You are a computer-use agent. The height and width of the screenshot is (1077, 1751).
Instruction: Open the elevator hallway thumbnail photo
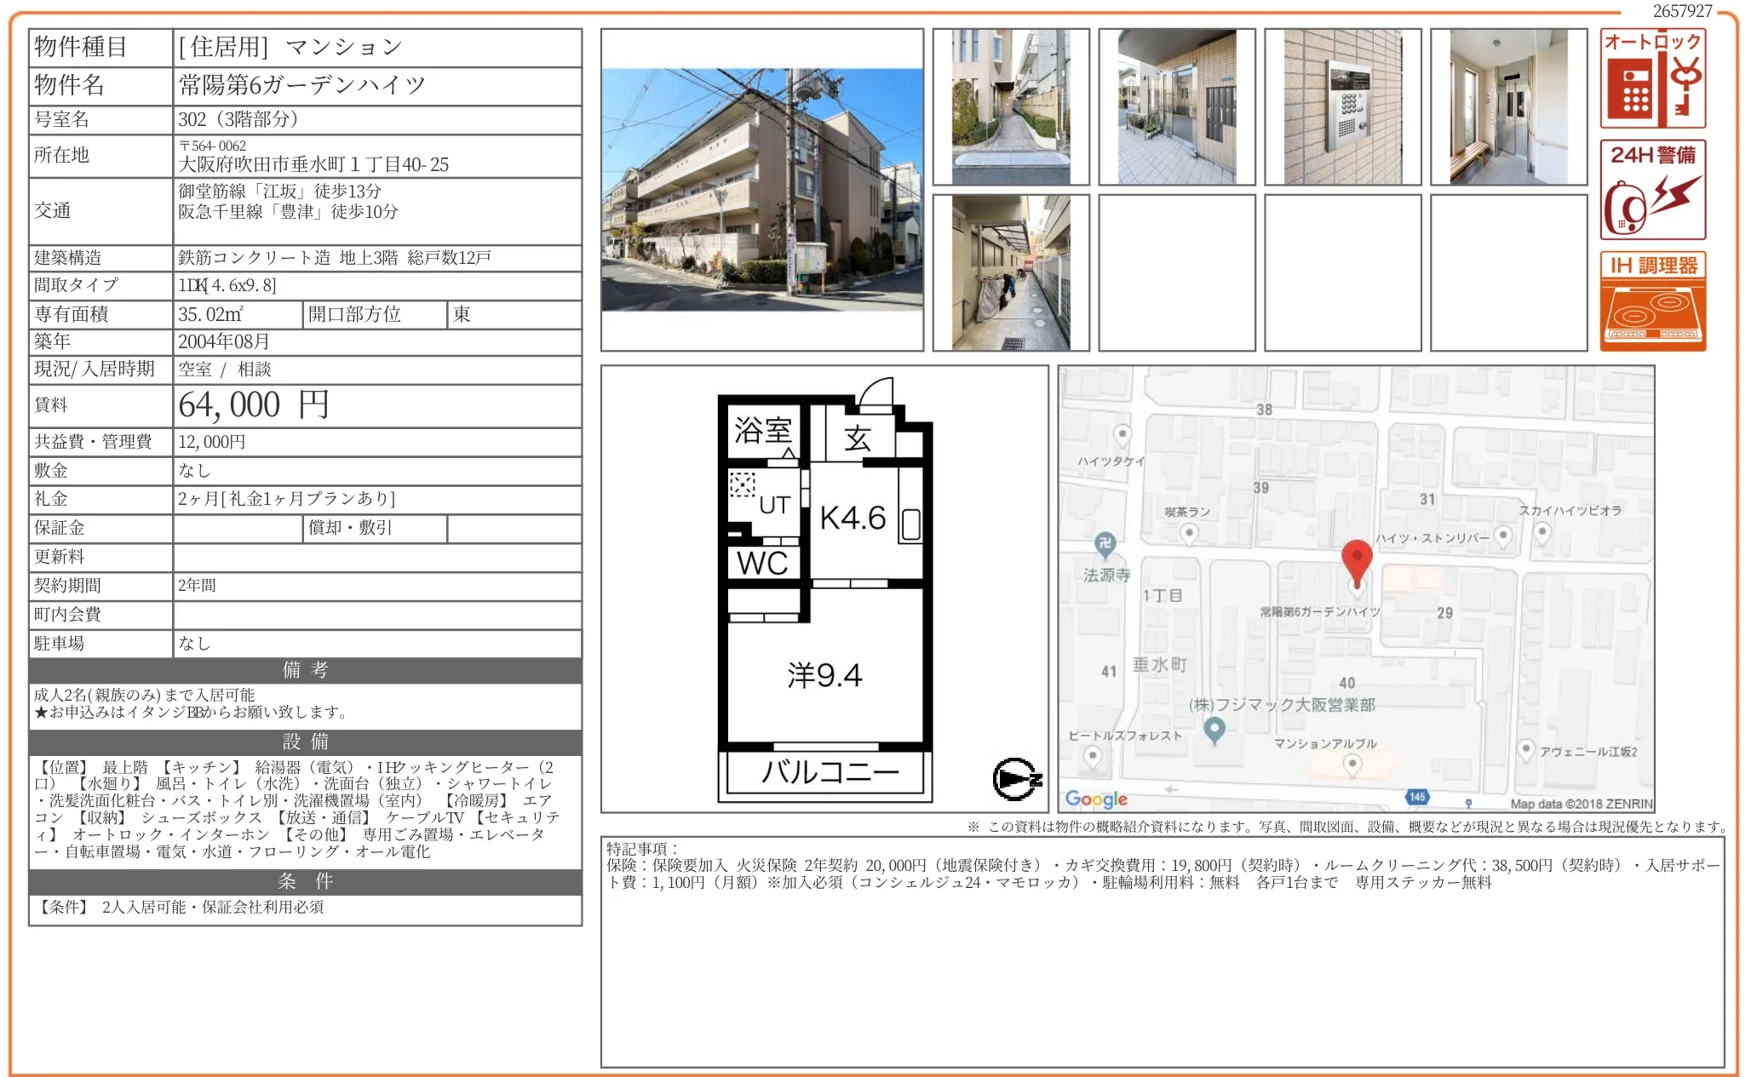[1508, 106]
